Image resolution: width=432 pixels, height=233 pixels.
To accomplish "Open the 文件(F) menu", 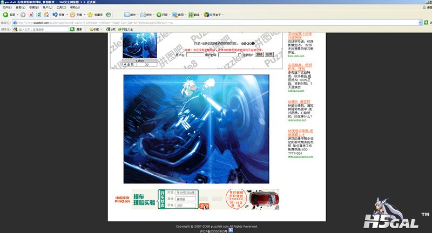I will 7,7.
